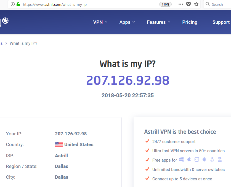Reset the 110% zoom level badge
The image size is (231, 187).
[165, 4]
